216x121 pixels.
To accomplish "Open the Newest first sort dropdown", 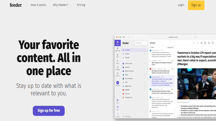I will (x=170, y=47).
